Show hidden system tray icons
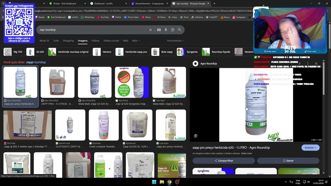 (x=286, y=182)
